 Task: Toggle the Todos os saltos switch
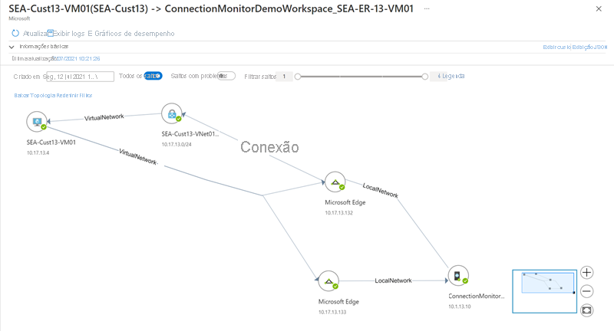point(153,76)
